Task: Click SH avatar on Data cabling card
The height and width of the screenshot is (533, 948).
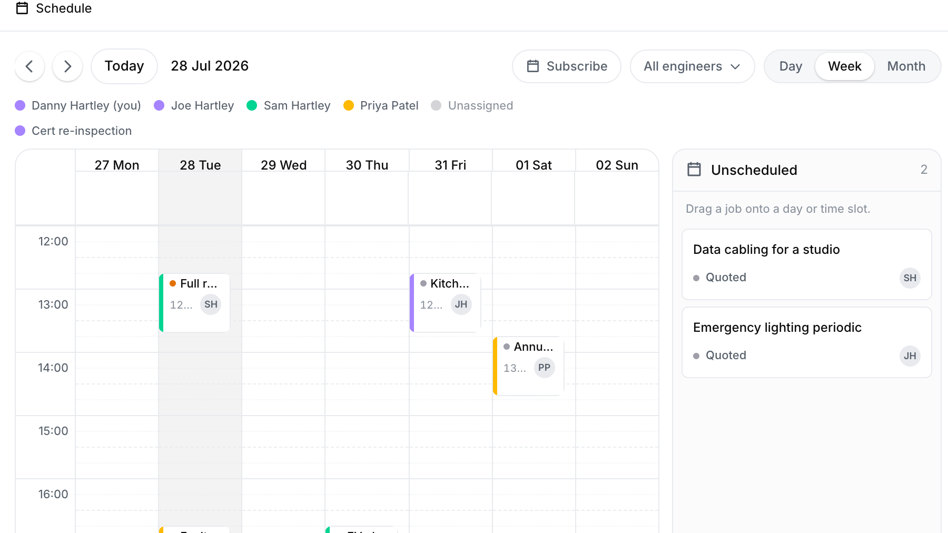Action: click(910, 278)
